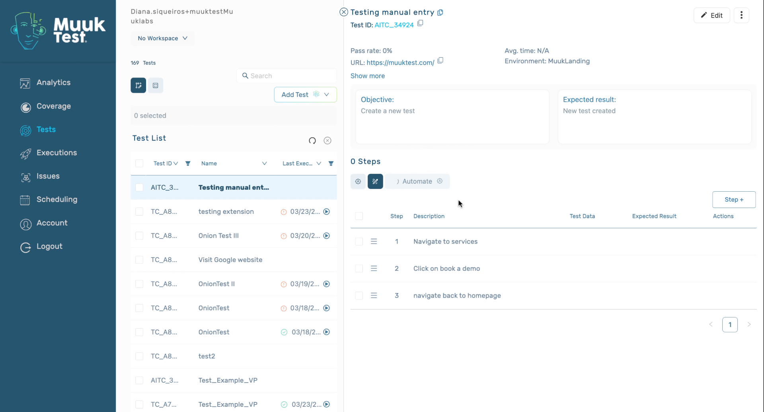Click the Expected result text box
Image resolution: width=764 pixels, height=412 pixels.
[x=654, y=117]
